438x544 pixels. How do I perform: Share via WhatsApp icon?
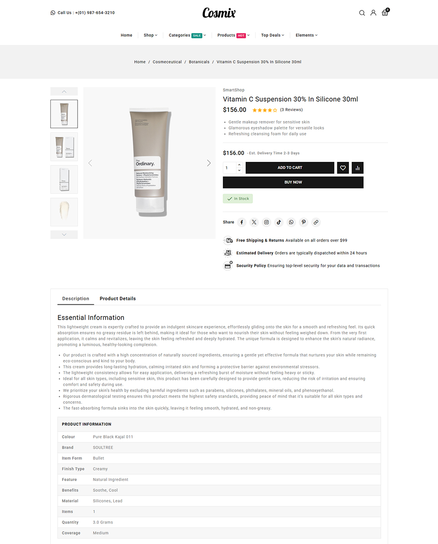pyautogui.click(x=291, y=222)
